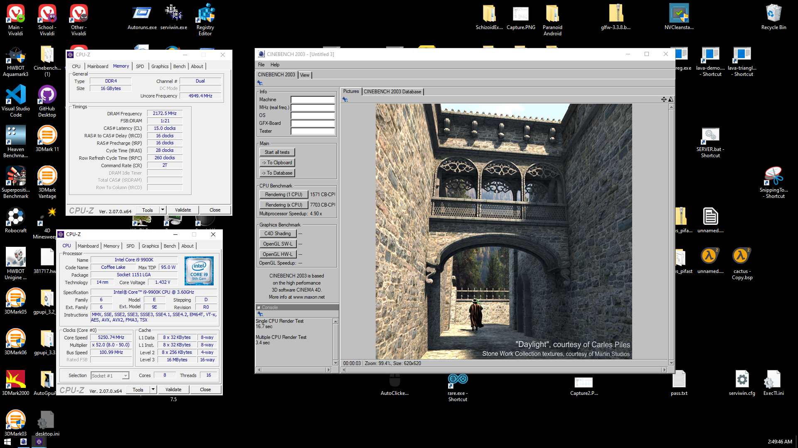
Task: Open the Robocraft desktop icon
Action: [x=16, y=220]
